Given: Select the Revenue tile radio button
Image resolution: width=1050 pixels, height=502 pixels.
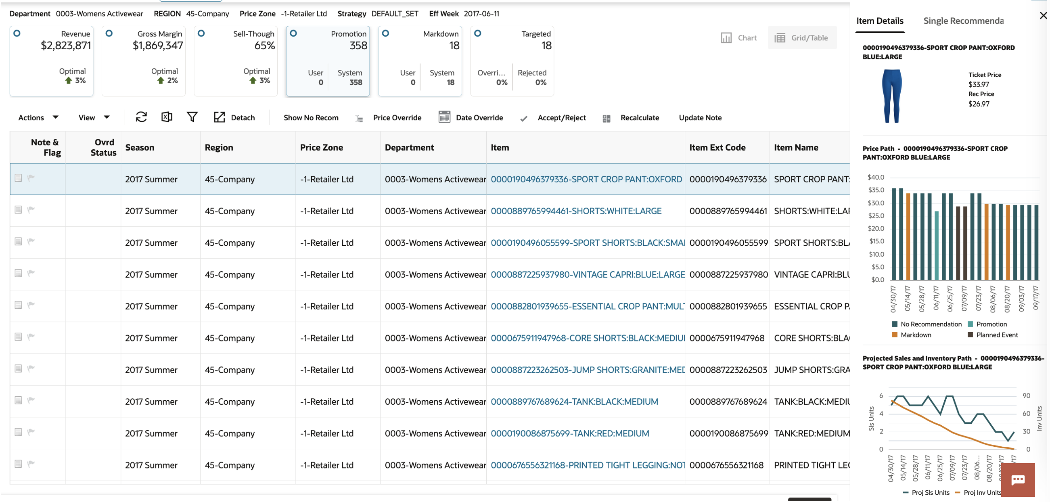Looking at the screenshot, I should [17, 33].
